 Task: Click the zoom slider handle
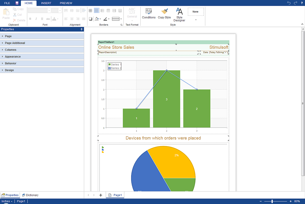(x=272, y=201)
